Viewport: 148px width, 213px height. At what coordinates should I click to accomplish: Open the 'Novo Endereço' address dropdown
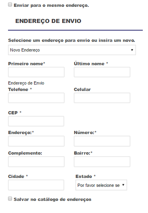pos(72,50)
